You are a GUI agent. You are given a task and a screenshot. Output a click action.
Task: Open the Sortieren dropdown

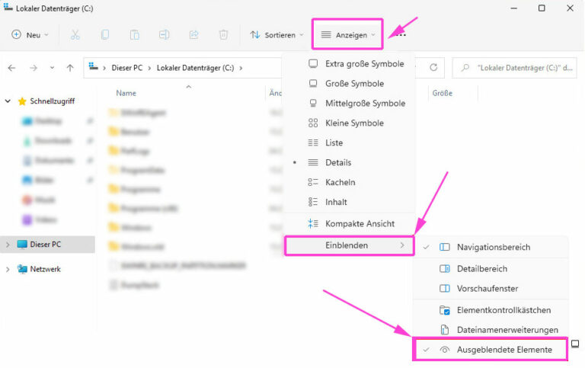point(277,35)
